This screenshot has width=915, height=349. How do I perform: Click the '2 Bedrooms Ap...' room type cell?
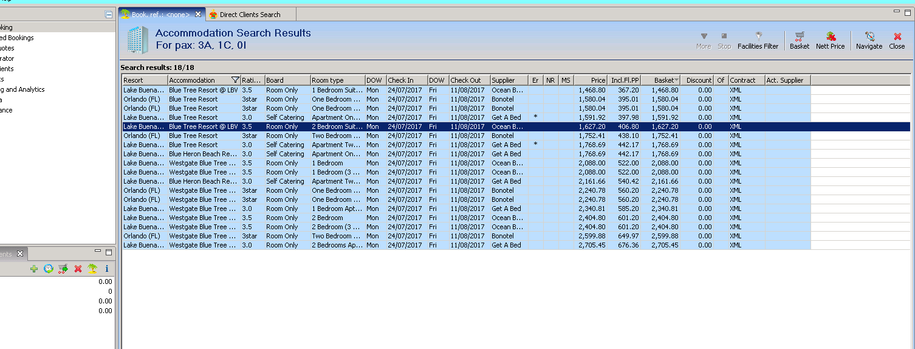tap(337, 245)
